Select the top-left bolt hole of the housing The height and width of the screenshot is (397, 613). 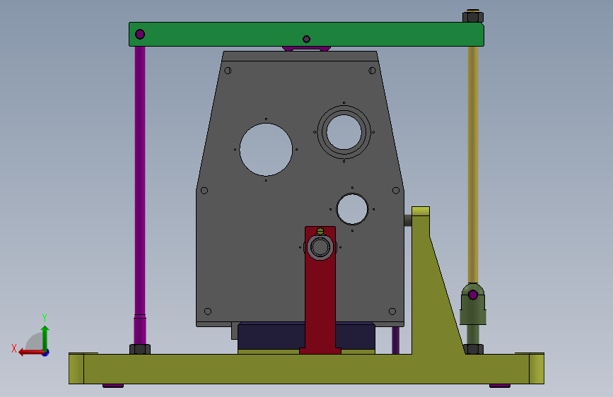coord(228,71)
